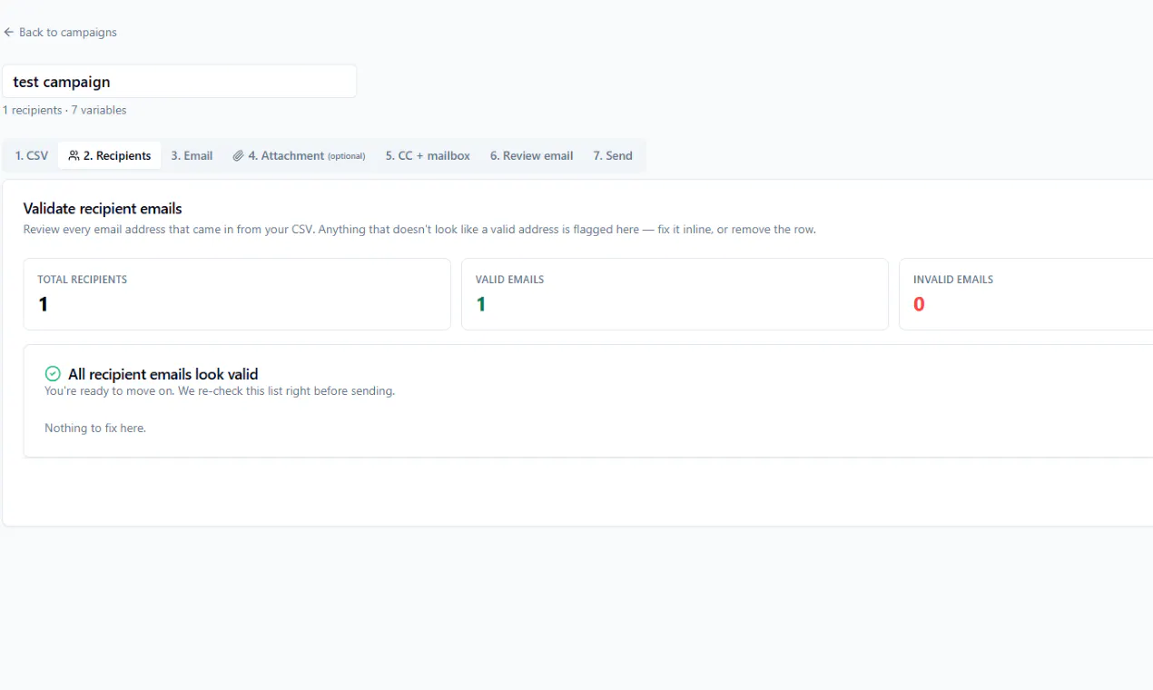
Task: Open the 1. CSV tab
Action: 32,155
